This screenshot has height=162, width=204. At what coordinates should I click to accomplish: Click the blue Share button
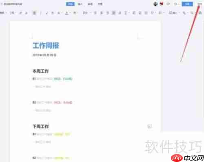click(187, 4)
